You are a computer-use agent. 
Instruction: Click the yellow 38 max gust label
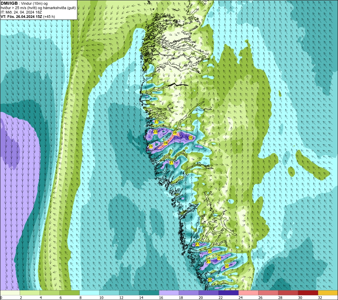166,143
